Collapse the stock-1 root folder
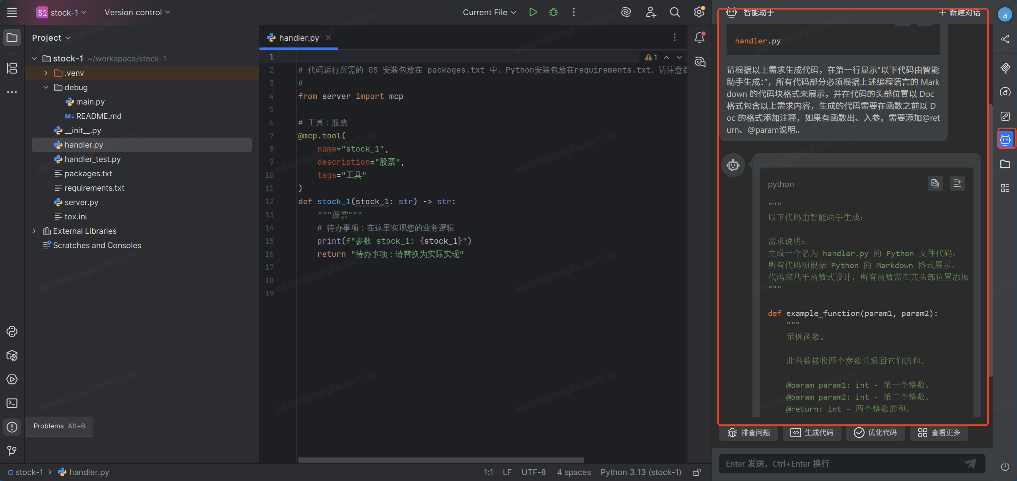 (35, 59)
